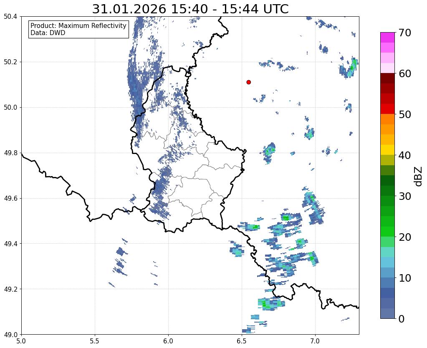The image size is (427, 348).
Task: Click the blue 10 dBZ colorbar segment
Action: click(x=387, y=282)
